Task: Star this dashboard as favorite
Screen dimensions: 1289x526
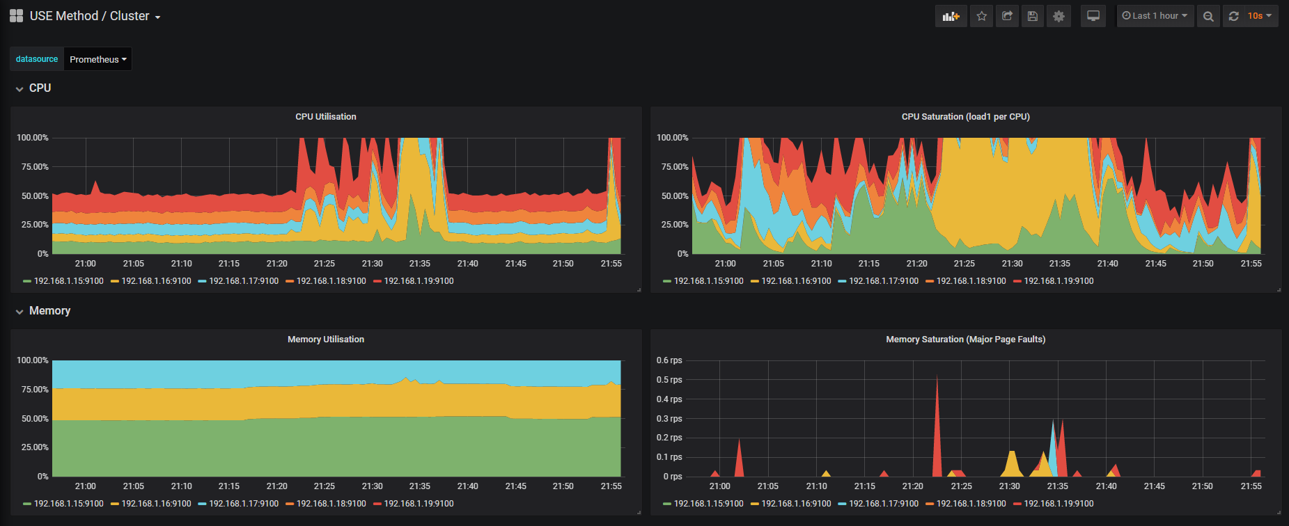Action: click(x=981, y=16)
